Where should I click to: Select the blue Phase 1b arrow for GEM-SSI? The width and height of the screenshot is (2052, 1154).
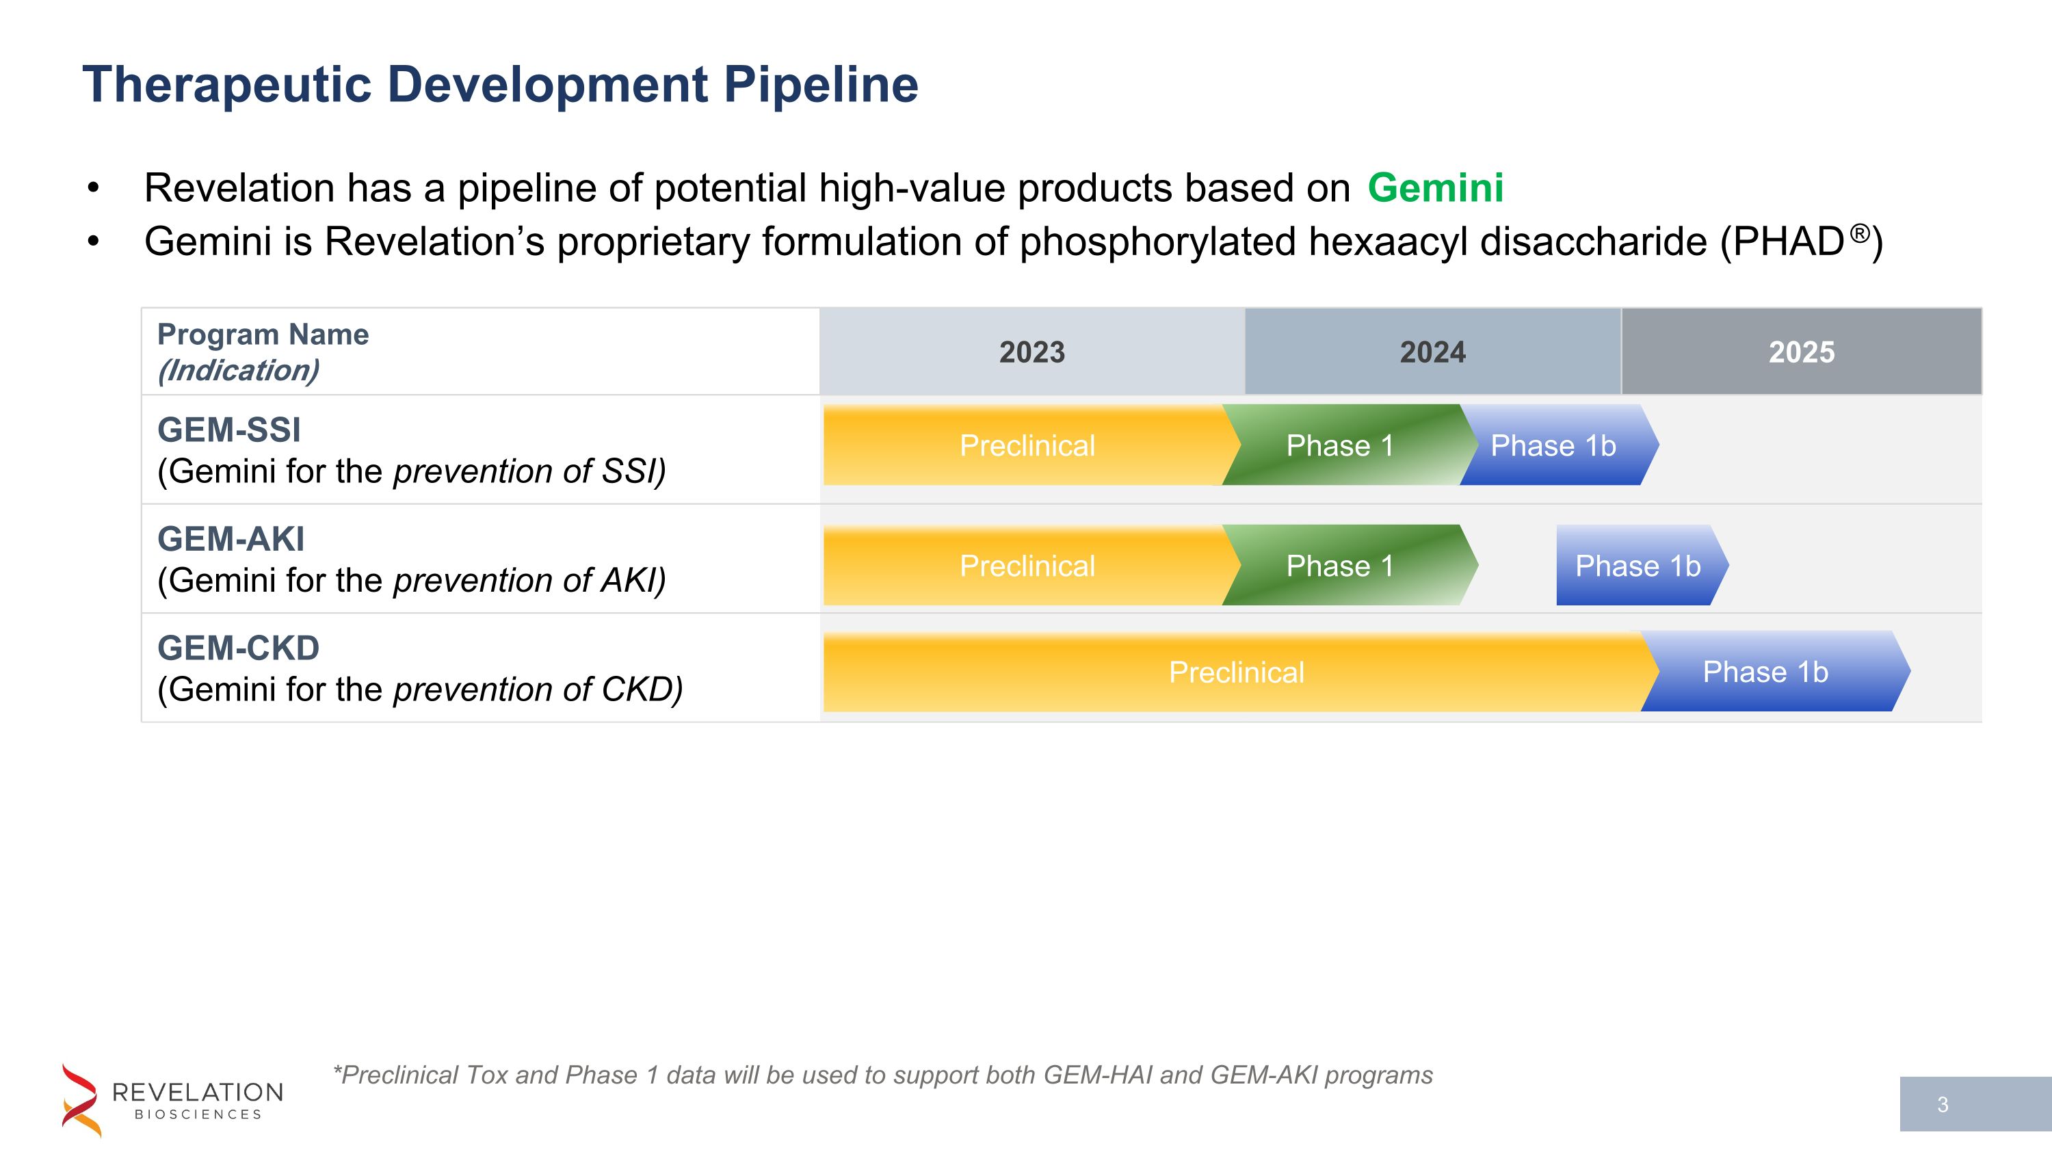click(1553, 446)
